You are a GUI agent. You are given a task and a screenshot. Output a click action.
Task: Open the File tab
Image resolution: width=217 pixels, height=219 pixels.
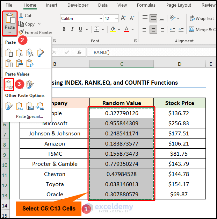point(9,5)
